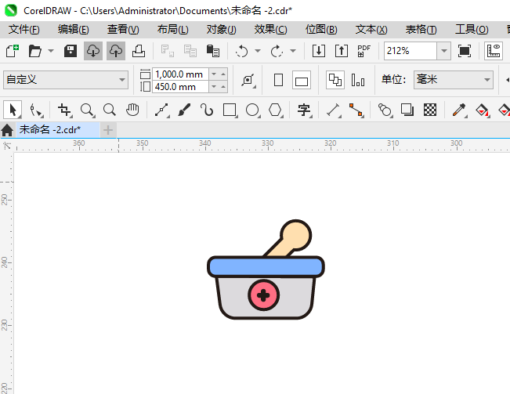Toggle the rulers display icon
The image size is (510, 394).
click(494, 51)
